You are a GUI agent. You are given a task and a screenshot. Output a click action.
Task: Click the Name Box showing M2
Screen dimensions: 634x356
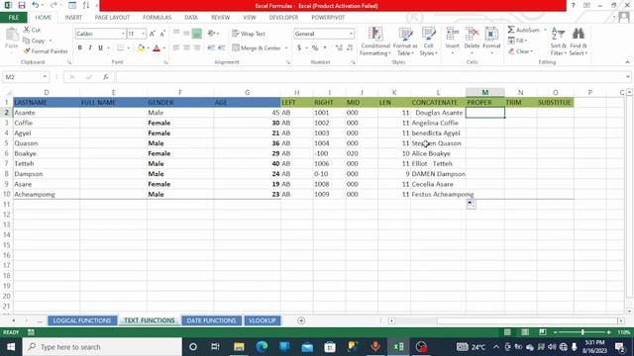click(x=22, y=77)
